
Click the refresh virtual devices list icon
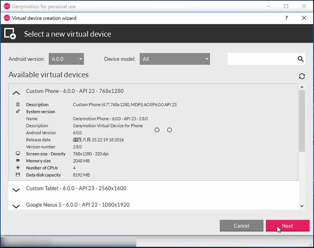tap(302, 76)
